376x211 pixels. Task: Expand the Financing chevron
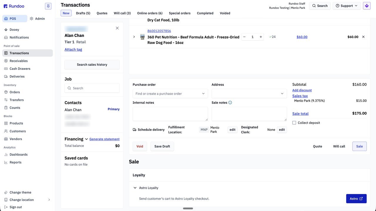point(86,139)
